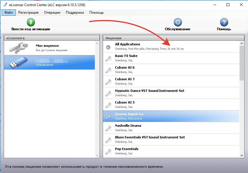248x173 pixels.
Task: Click Remaining Time text under All Applications
Action: (165, 49)
